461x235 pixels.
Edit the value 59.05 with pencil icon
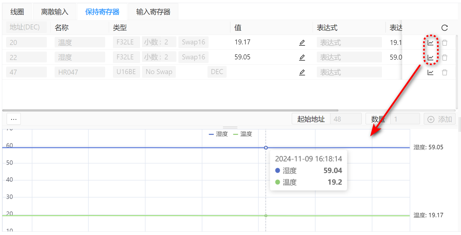coord(302,57)
